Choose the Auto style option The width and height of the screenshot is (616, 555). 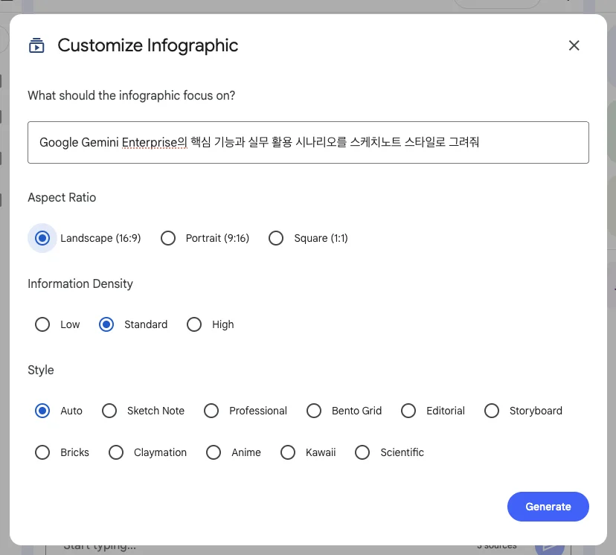pyautogui.click(x=42, y=411)
